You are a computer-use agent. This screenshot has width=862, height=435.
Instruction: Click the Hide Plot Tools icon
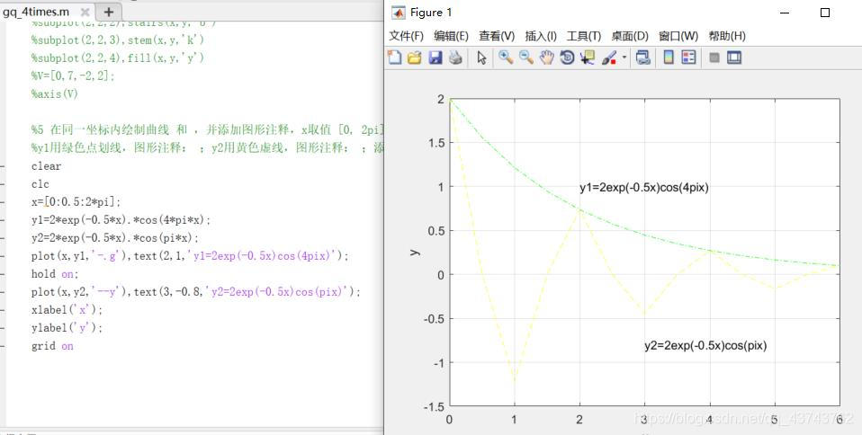tap(714, 58)
